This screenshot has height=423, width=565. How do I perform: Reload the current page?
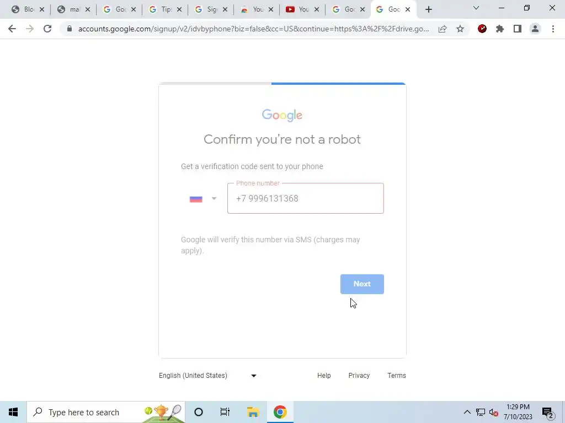click(47, 29)
